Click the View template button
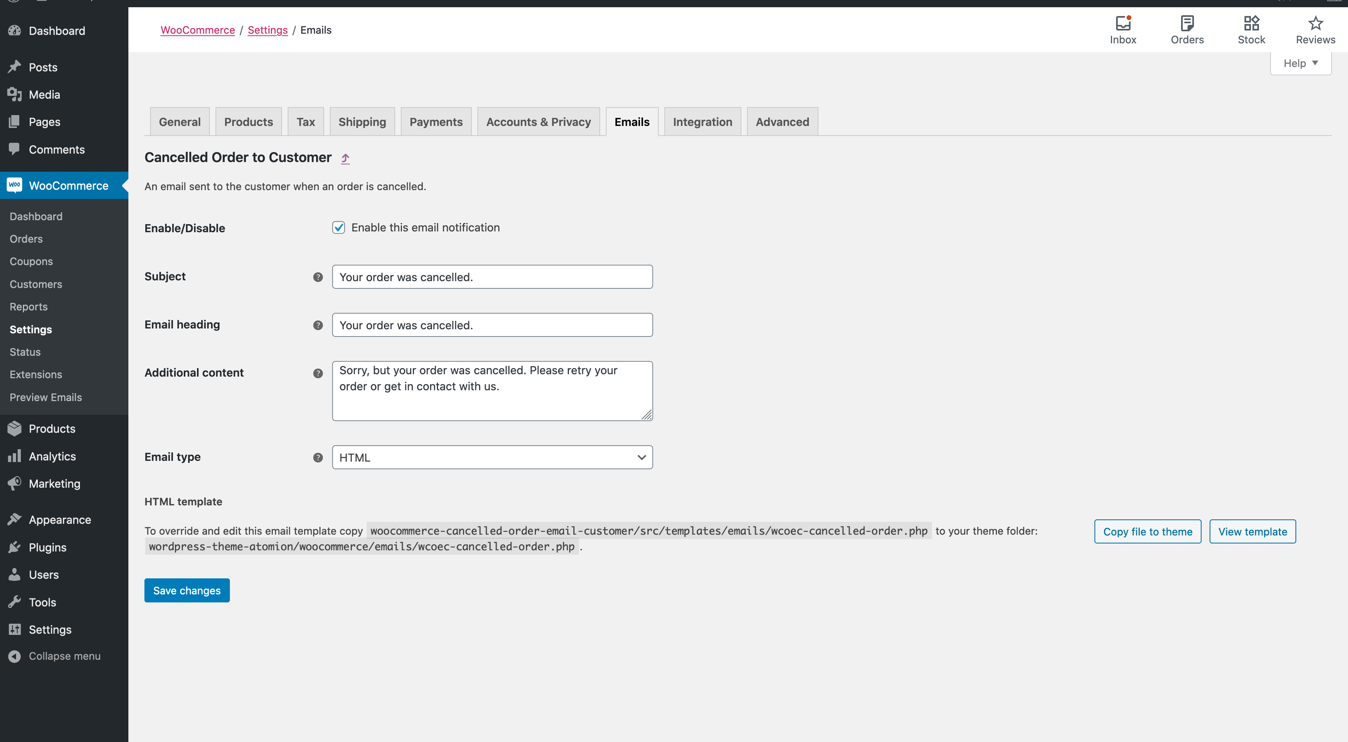Viewport: 1348px width, 742px height. (x=1252, y=531)
